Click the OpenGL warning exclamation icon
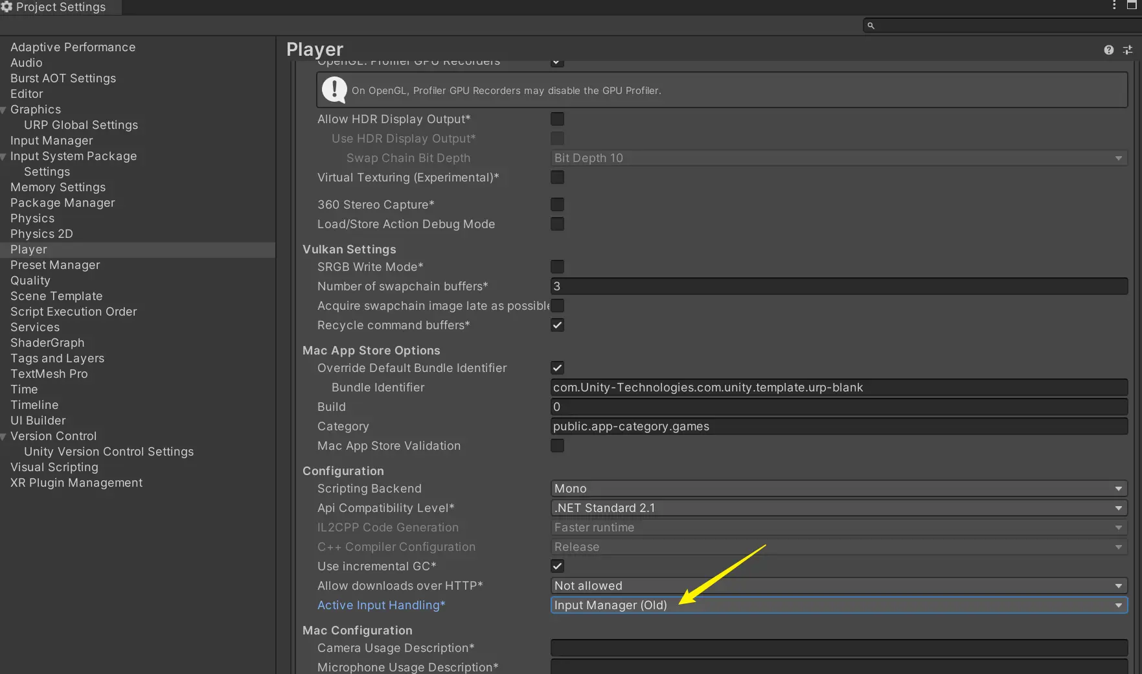 pos(334,90)
